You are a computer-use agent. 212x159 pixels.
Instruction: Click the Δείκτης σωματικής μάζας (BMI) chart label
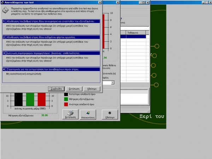coord(30,108)
